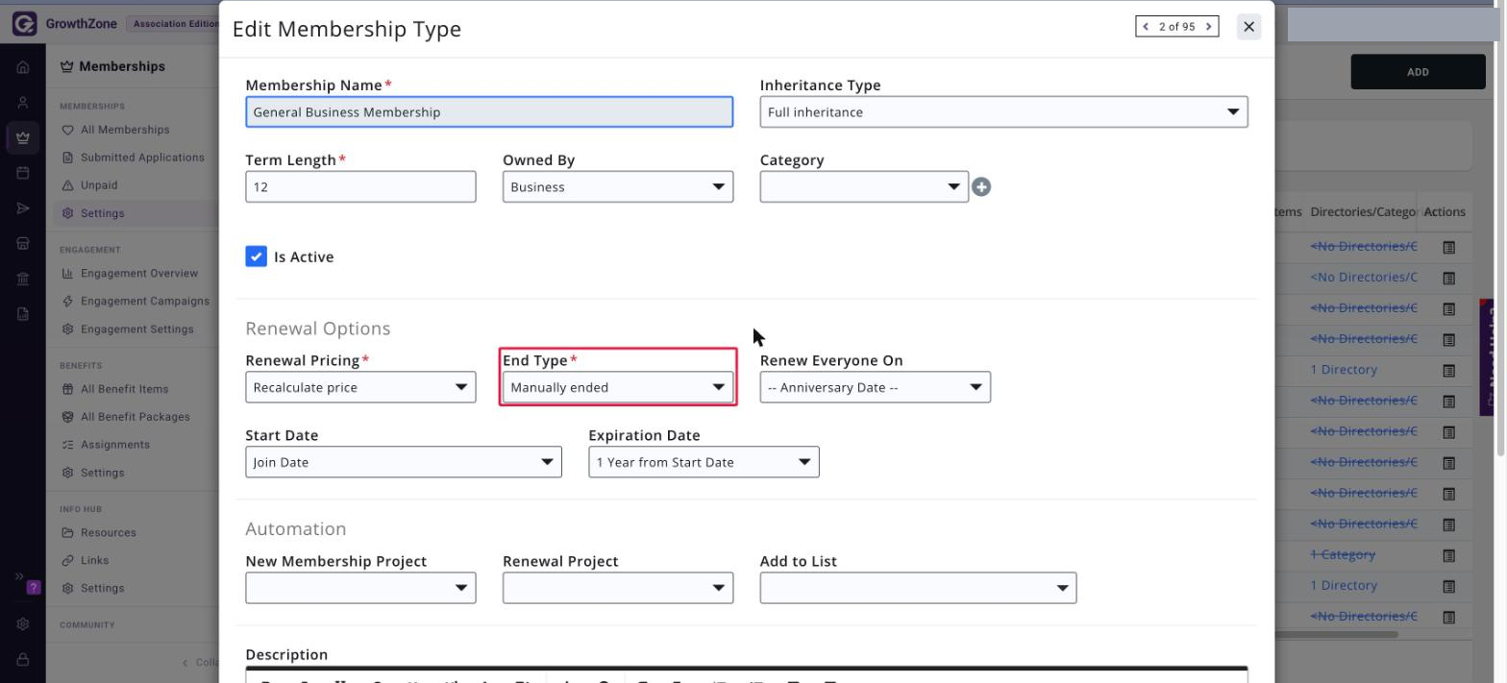Screen dimensions: 1507x683
Task: Open the Renewal Project dropdown
Action: (618, 588)
